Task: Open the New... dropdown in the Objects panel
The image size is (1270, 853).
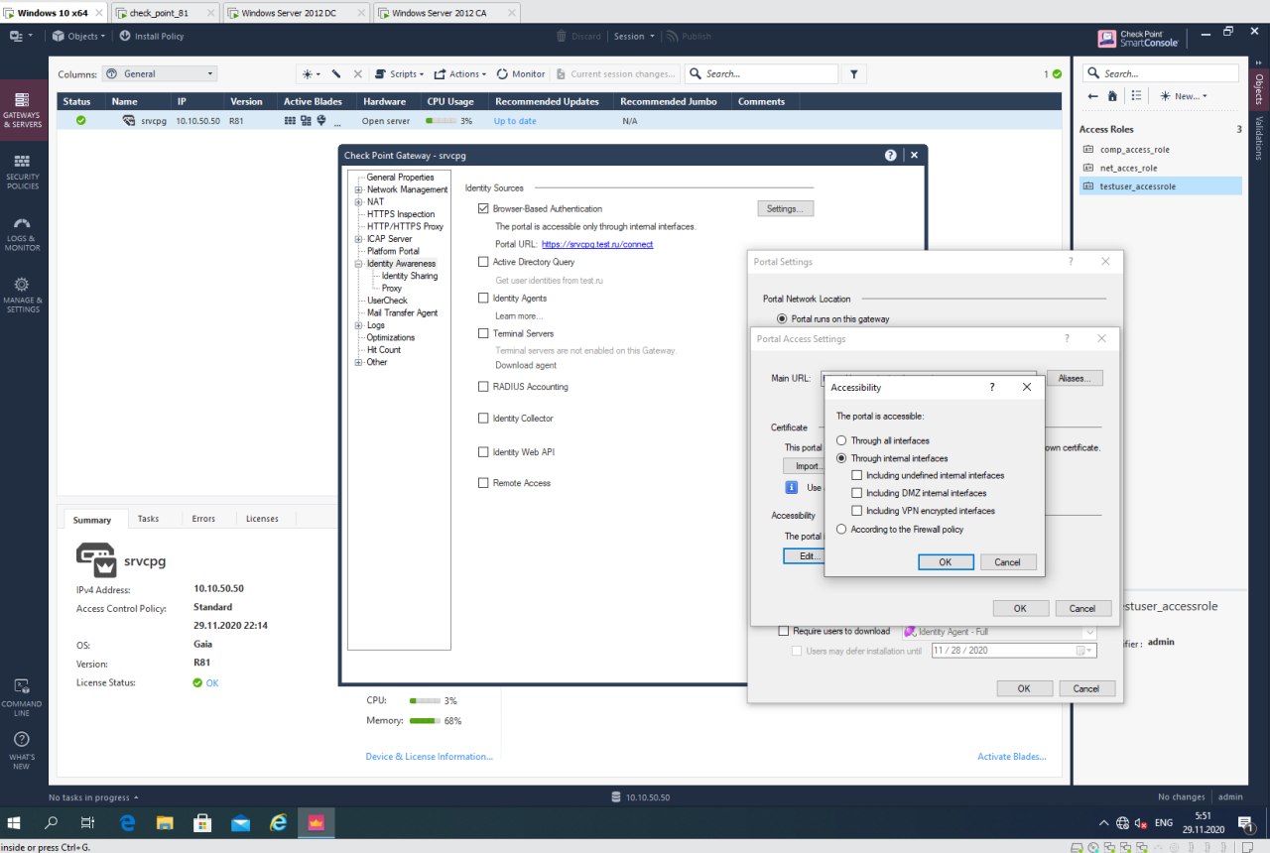Action: coord(1183,96)
